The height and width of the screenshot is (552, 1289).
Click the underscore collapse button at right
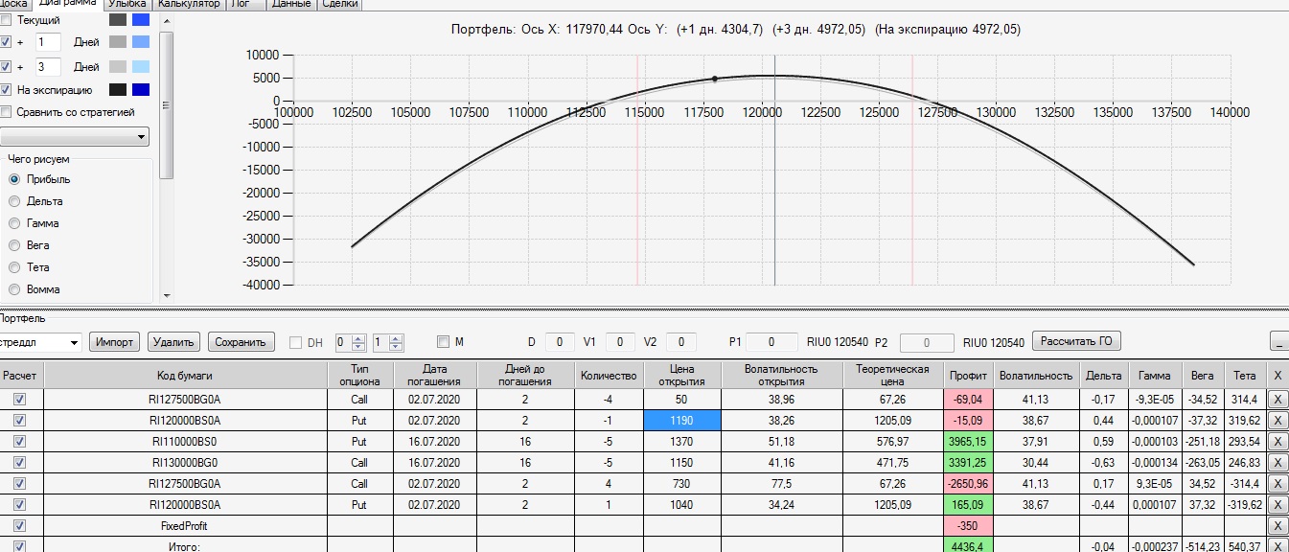[1278, 342]
